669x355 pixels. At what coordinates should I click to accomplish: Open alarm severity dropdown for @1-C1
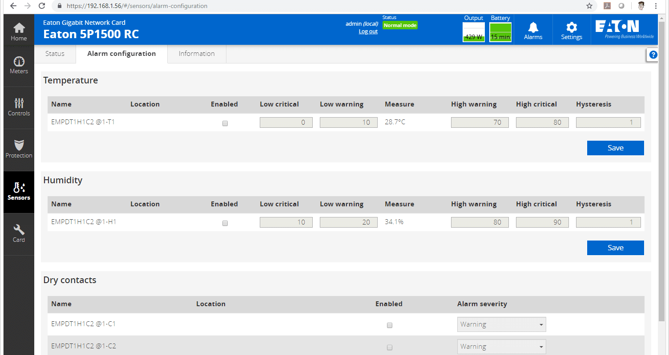pos(501,324)
